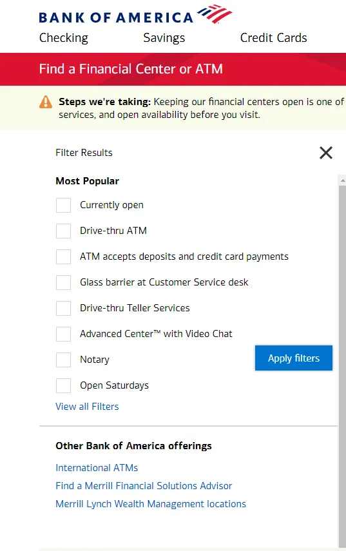Image resolution: width=346 pixels, height=551 pixels.
Task: Enable the Notary filter checkbox
Action: click(x=64, y=360)
